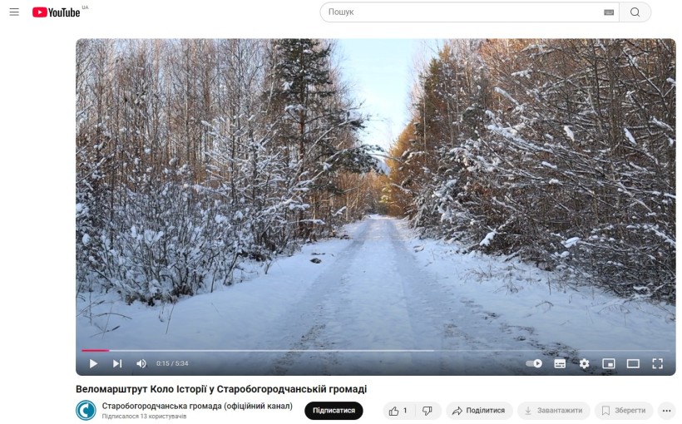
Task: Focus the Пошук search field
Action: [463, 12]
